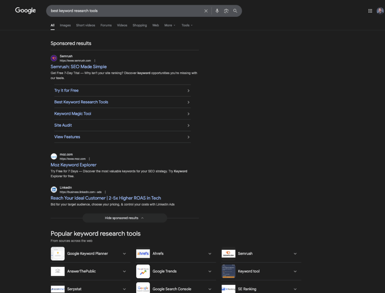Switch to the Videos tab
This screenshot has width=385, height=293.
pos(122,26)
